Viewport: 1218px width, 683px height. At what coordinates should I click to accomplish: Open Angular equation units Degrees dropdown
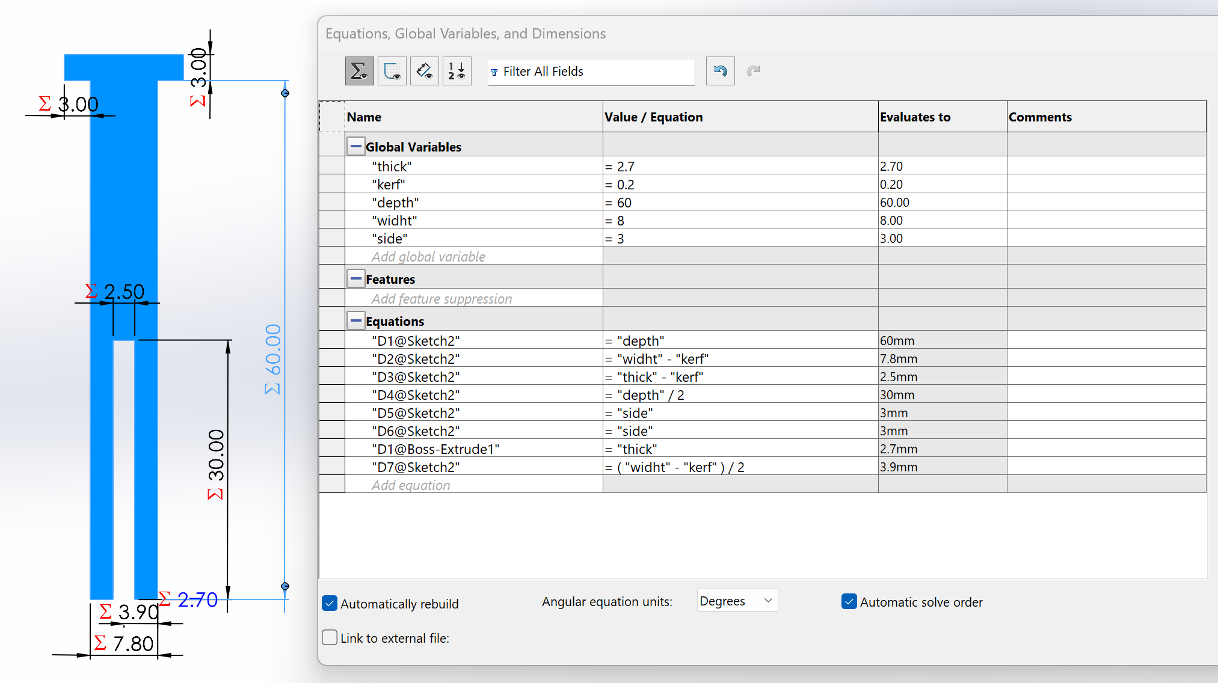737,601
